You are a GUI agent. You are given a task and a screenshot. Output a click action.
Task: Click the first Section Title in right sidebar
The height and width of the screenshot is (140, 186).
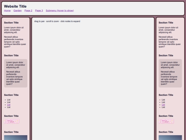pyautogui.click(x=166, y=22)
